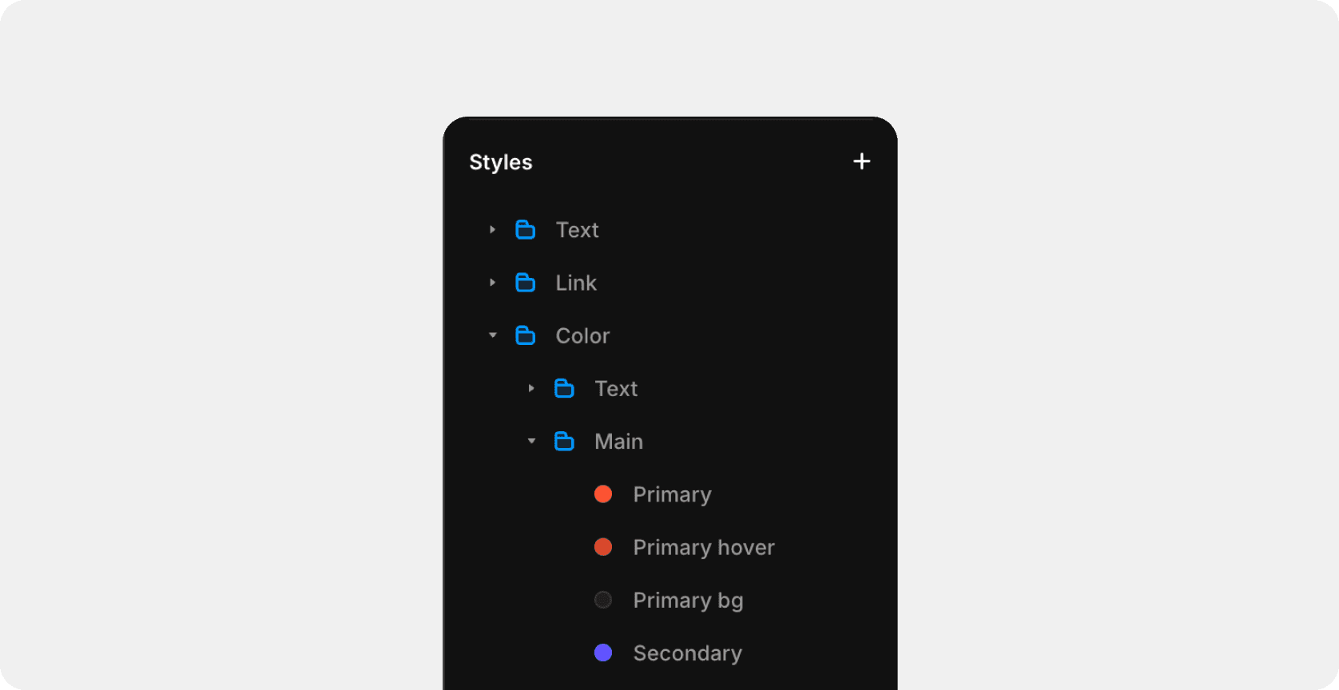Click the orange color swatch beside Primary
The width and height of the screenshot is (1339, 690).
pyautogui.click(x=603, y=494)
